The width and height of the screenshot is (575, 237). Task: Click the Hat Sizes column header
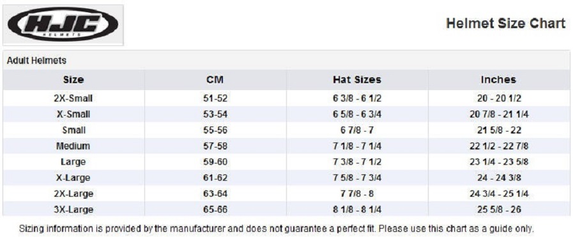pyautogui.click(x=357, y=80)
